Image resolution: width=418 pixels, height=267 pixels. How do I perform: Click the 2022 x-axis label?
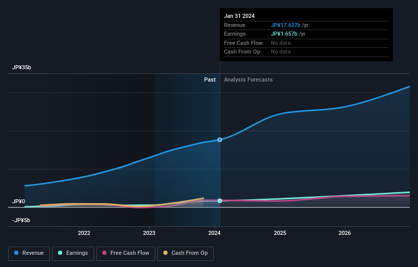coord(84,233)
